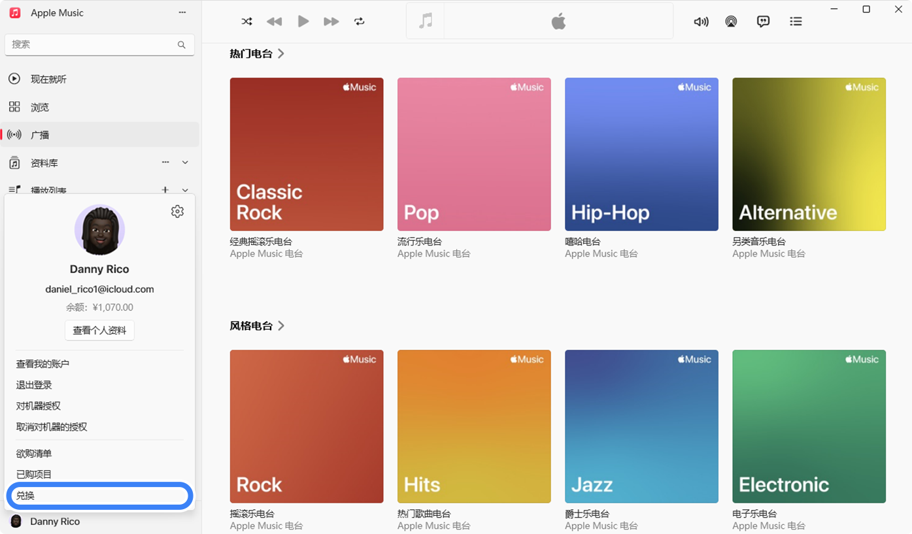Click the 嘻哈电台 title link
Viewport: 912px width, 534px height.
[x=583, y=242]
